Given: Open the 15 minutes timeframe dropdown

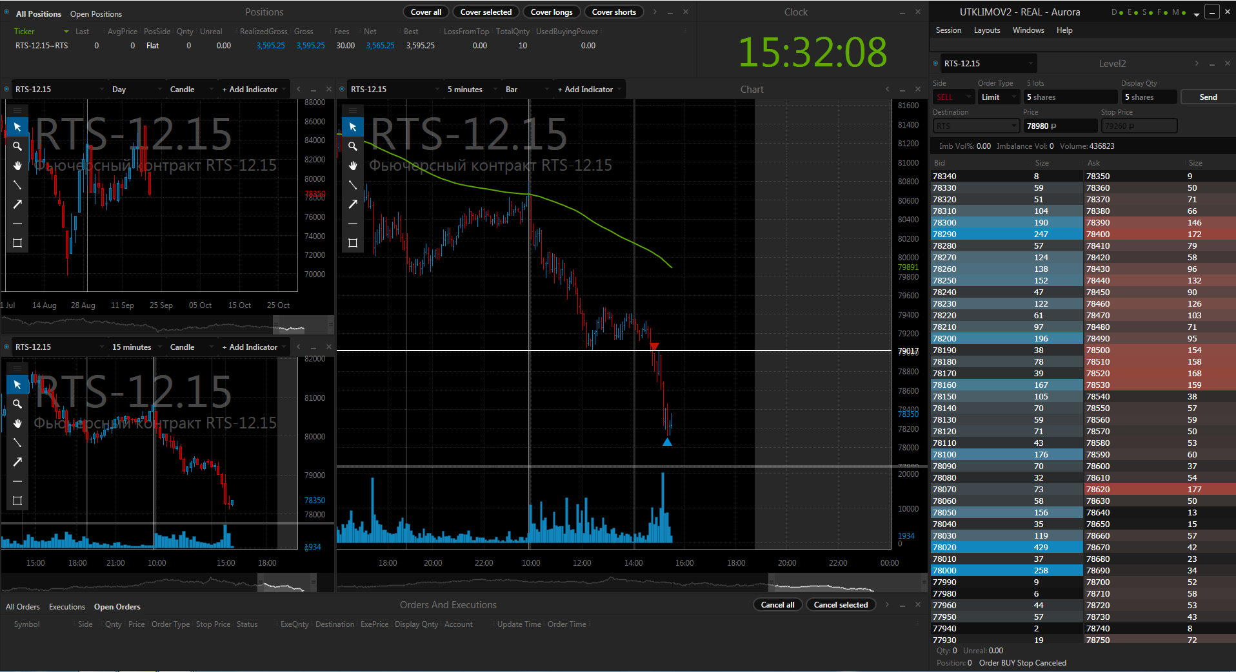Looking at the screenshot, I should 137,347.
